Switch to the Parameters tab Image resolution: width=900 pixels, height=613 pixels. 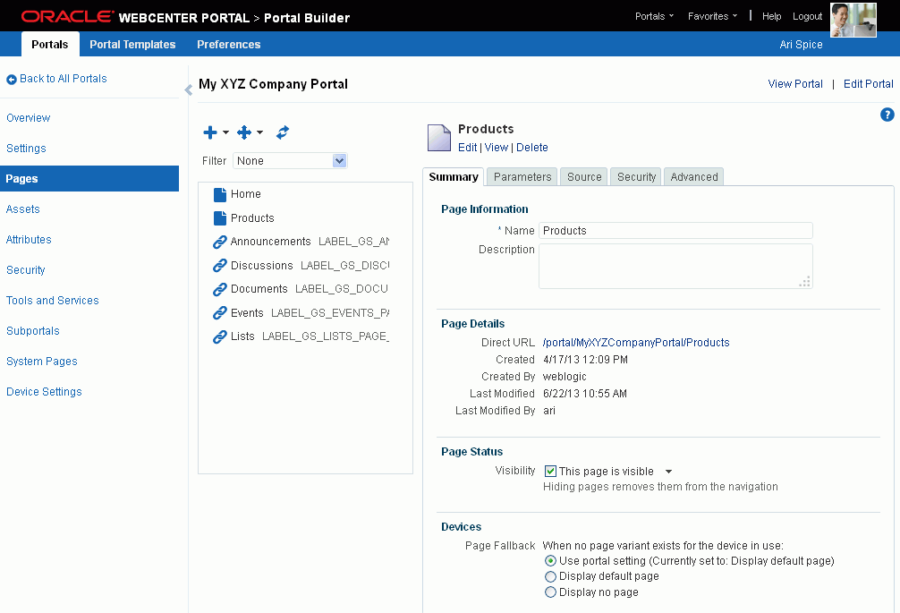[522, 177]
